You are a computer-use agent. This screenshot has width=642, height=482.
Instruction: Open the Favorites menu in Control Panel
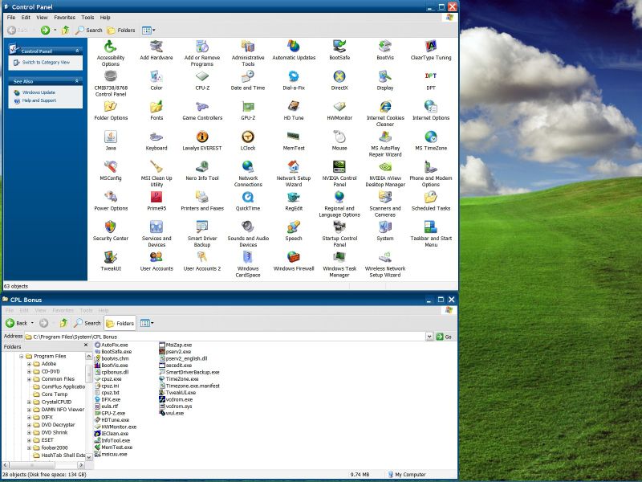click(64, 17)
